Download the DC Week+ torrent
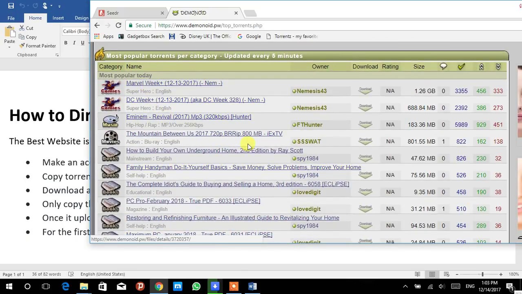The image size is (522, 294). coord(365,107)
